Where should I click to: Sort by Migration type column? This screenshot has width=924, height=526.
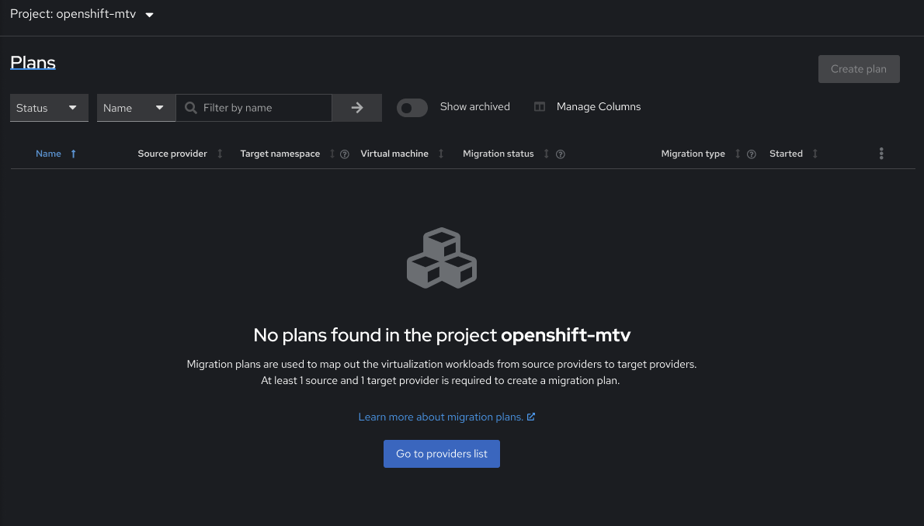(x=693, y=154)
